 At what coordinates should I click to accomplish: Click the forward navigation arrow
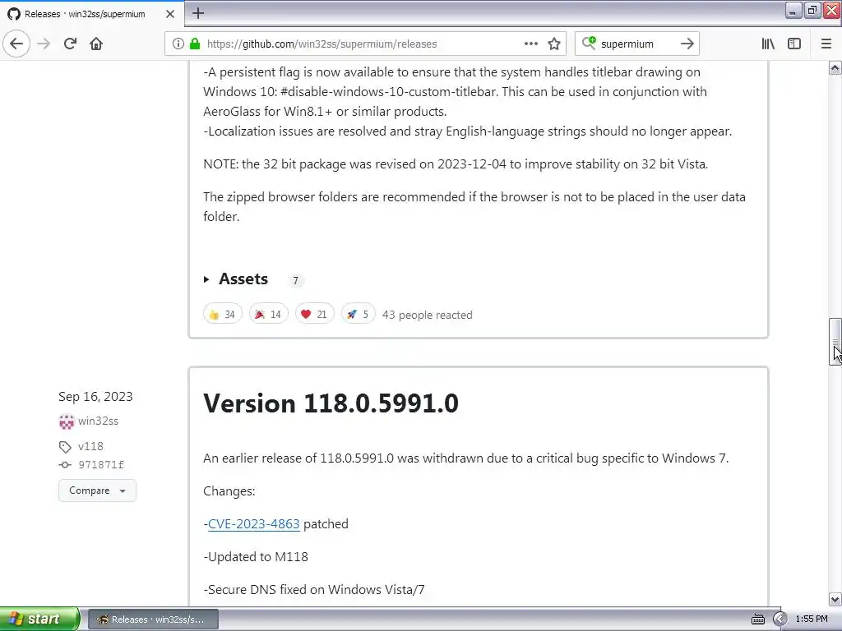(x=44, y=44)
